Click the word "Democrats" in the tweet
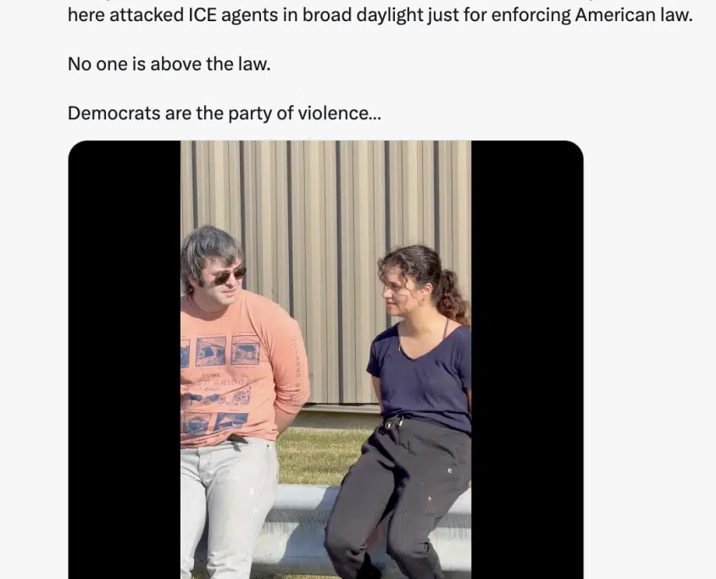Viewport: 716px width, 579px height. [114, 113]
